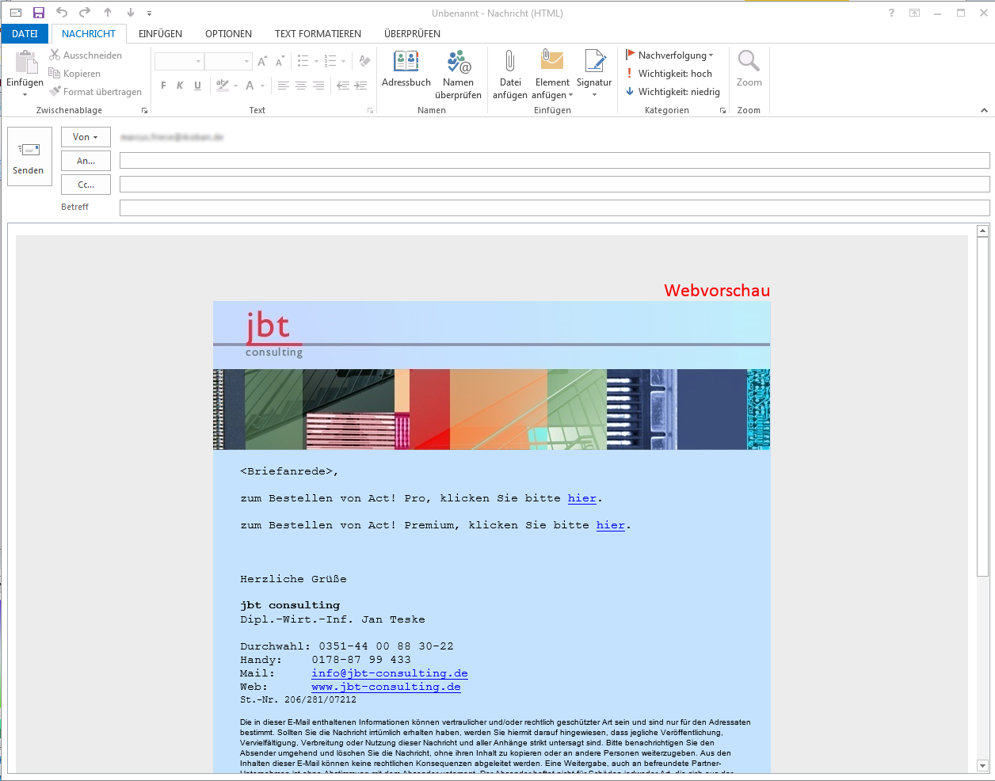Viewport: 995px width, 781px height.
Task: Apply the font color
Action: (250, 86)
